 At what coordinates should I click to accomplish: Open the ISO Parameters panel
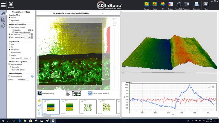[187, 5]
